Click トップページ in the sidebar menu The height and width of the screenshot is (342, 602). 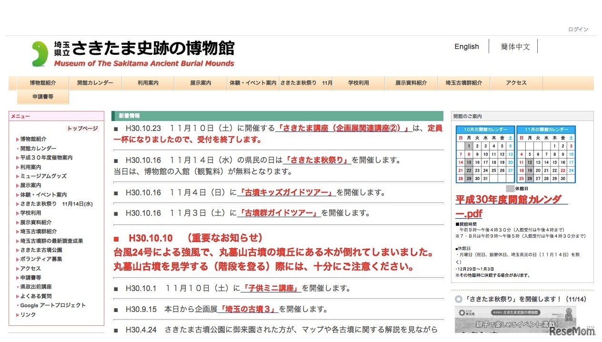tap(82, 129)
